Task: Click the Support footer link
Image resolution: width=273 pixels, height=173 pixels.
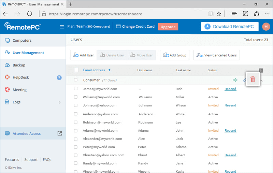Action: (31, 160)
